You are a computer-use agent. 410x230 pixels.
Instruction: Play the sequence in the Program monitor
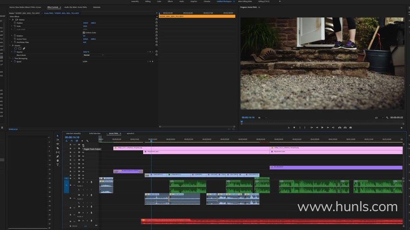(x=322, y=127)
